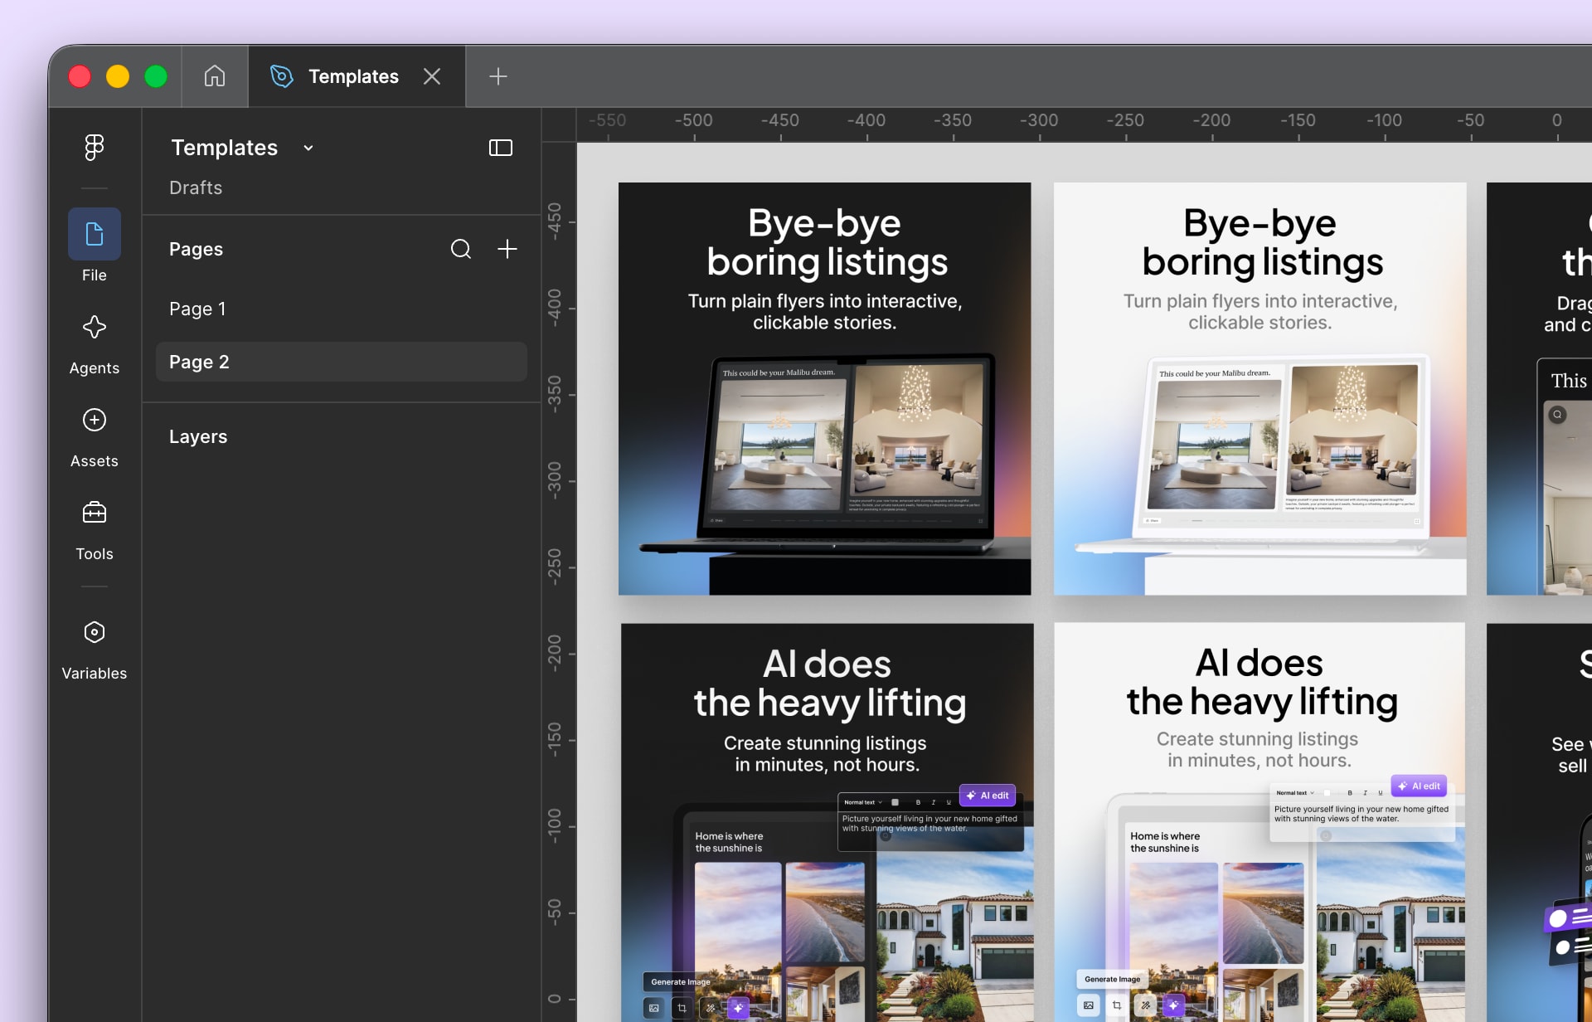Open the Agents panel
The height and width of the screenshot is (1022, 1592).
(x=95, y=345)
